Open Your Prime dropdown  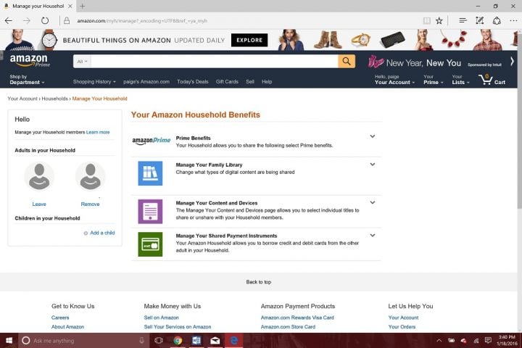433,80
